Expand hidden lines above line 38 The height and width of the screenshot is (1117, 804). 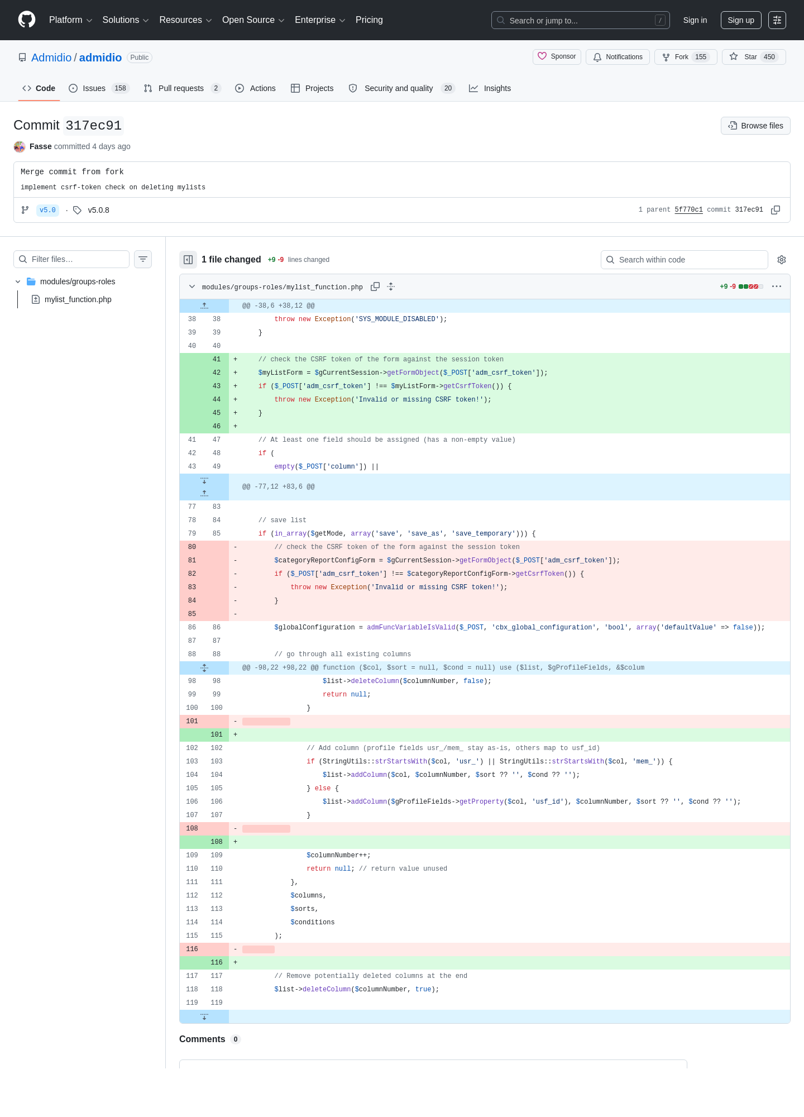coord(204,305)
